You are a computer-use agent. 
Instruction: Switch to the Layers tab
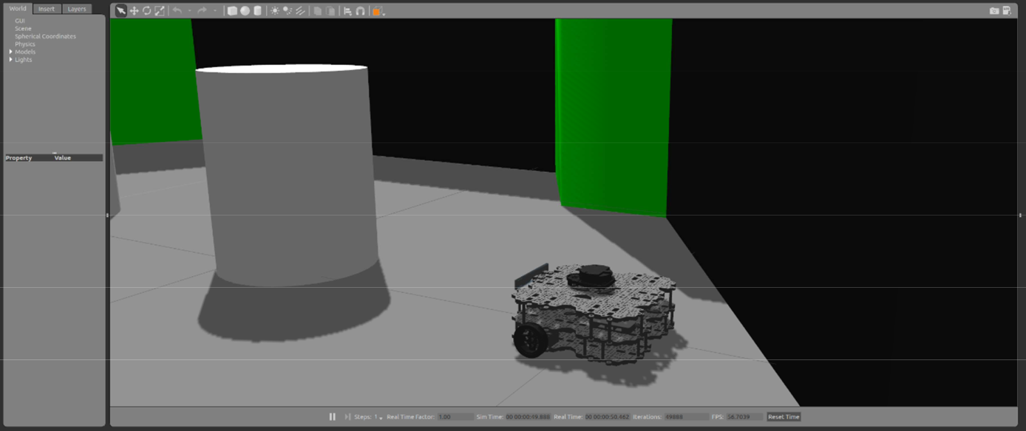pos(77,9)
